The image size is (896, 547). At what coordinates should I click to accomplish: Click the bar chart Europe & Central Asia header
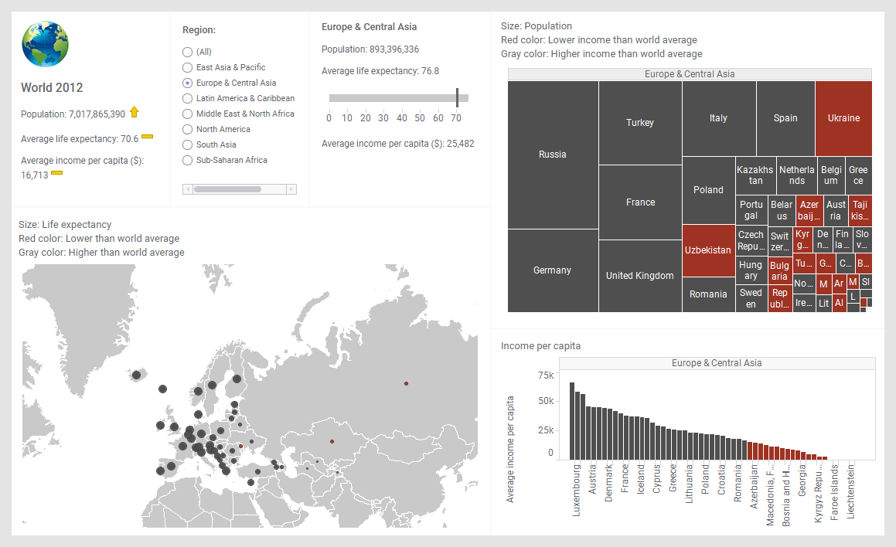pos(716,363)
